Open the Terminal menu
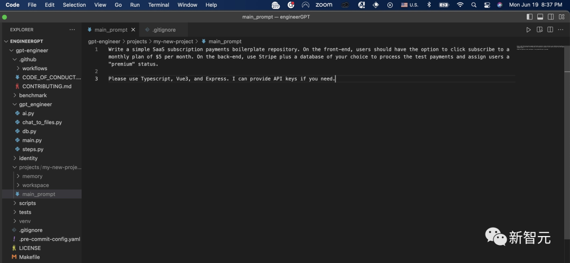570x263 pixels. (x=158, y=5)
